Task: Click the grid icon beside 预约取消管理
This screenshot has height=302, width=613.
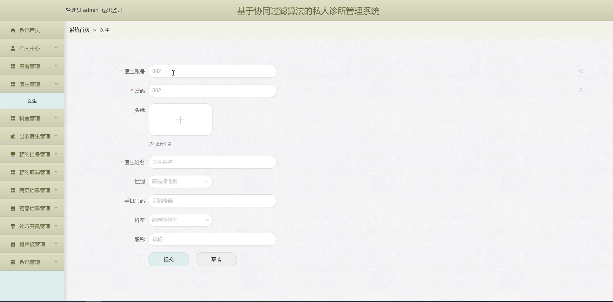Action: [13, 172]
